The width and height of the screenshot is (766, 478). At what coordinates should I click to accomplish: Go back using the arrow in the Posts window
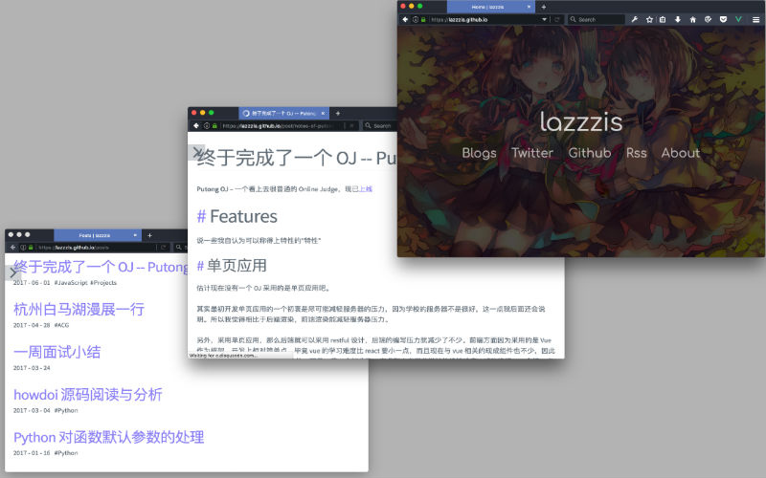click(12, 247)
